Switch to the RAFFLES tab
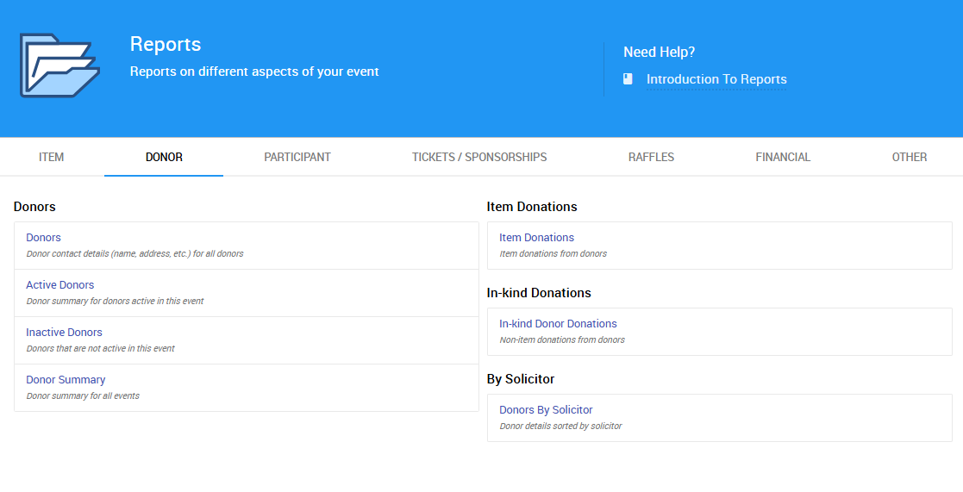The height and width of the screenshot is (492, 963). pyautogui.click(x=651, y=157)
